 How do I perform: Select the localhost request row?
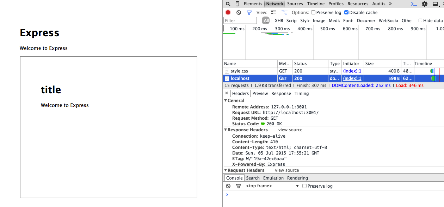click(x=333, y=79)
